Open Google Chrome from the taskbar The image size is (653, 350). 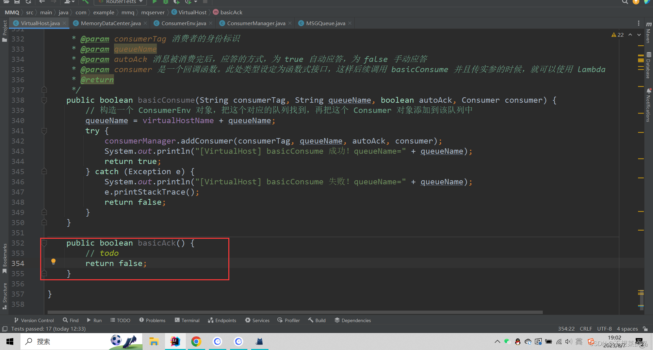[196, 341]
